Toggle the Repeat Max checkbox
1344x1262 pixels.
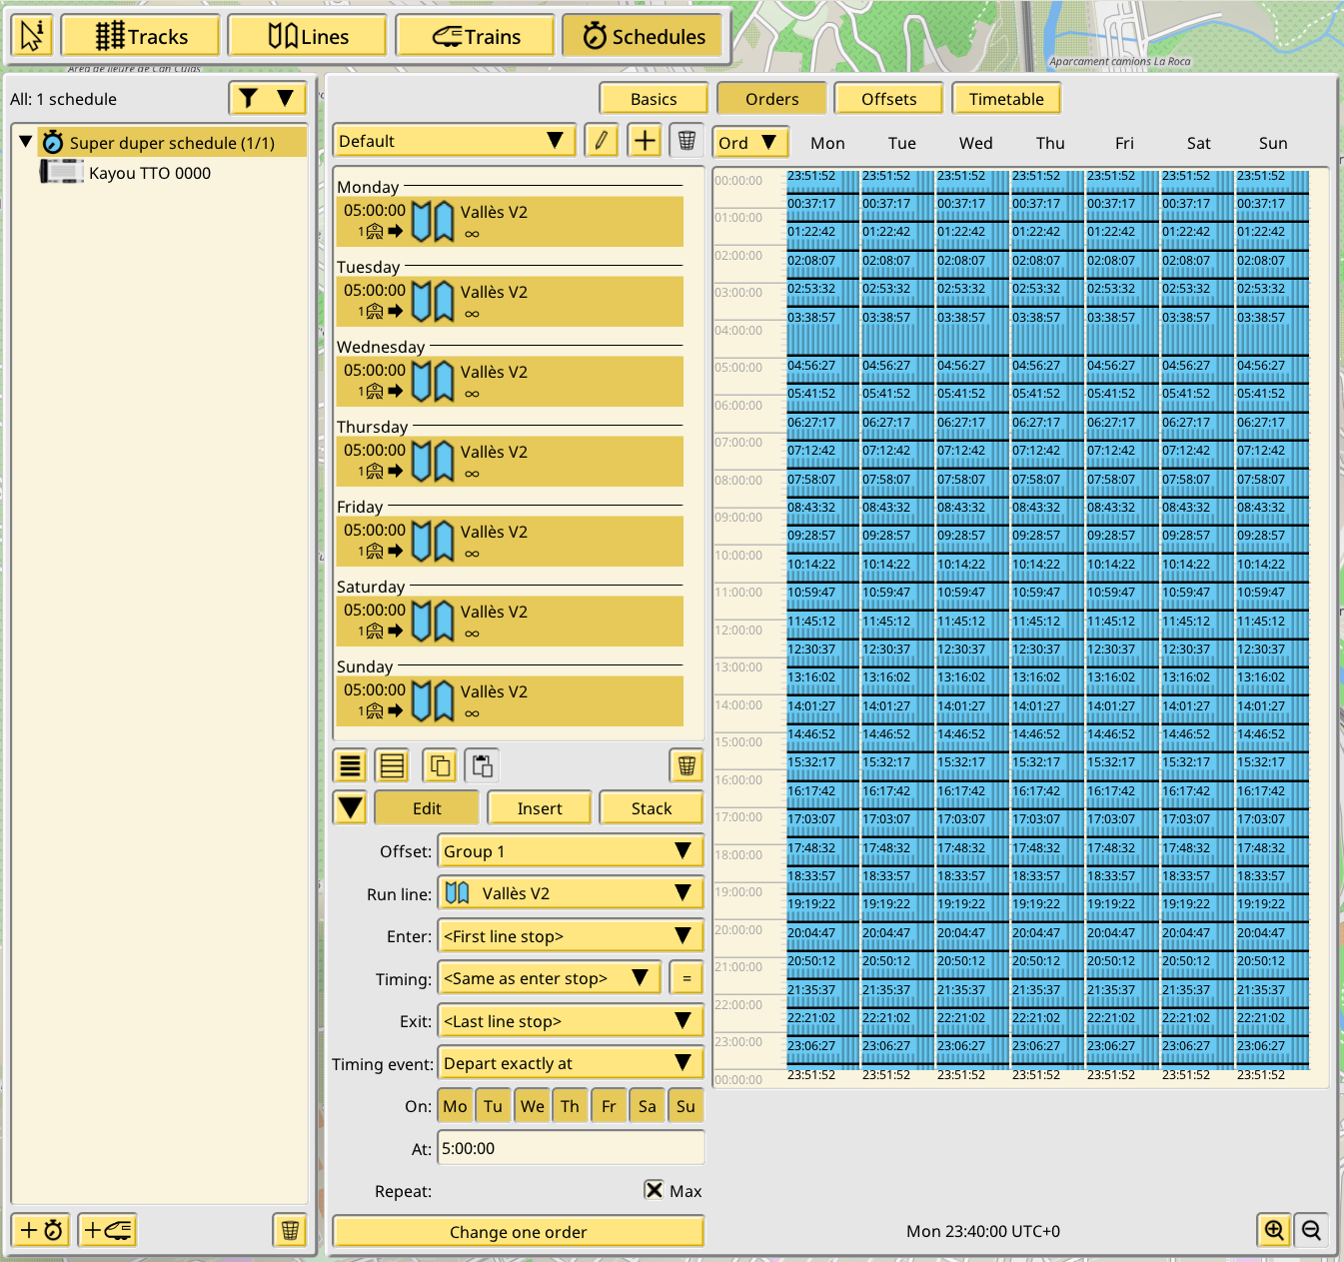coord(654,1190)
